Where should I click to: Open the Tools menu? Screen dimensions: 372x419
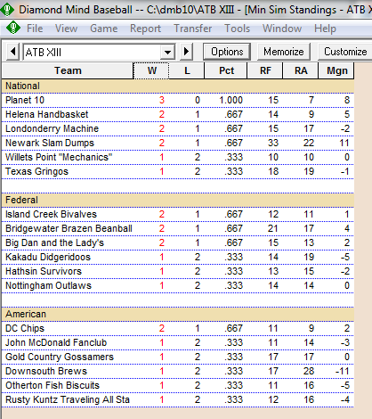click(x=238, y=29)
